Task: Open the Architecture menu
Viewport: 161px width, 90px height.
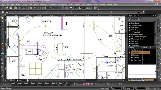Action: (63, 4)
